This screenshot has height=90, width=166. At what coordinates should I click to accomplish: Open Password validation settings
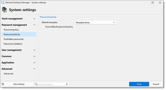tap(13, 44)
